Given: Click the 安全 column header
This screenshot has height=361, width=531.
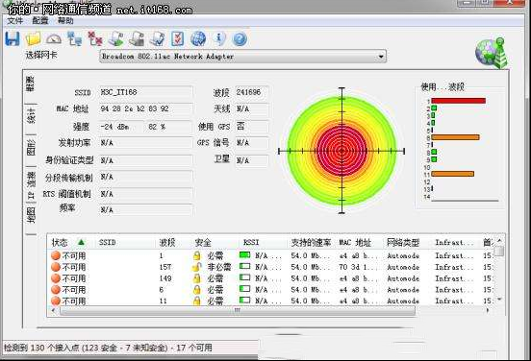Looking at the screenshot, I should tap(203, 242).
